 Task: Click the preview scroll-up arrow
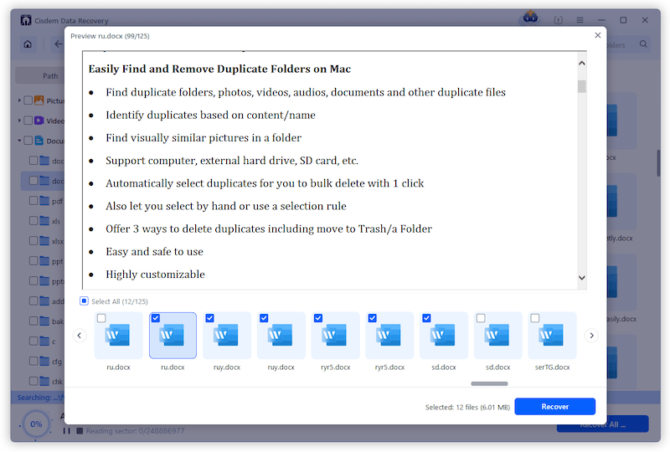coord(581,64)
